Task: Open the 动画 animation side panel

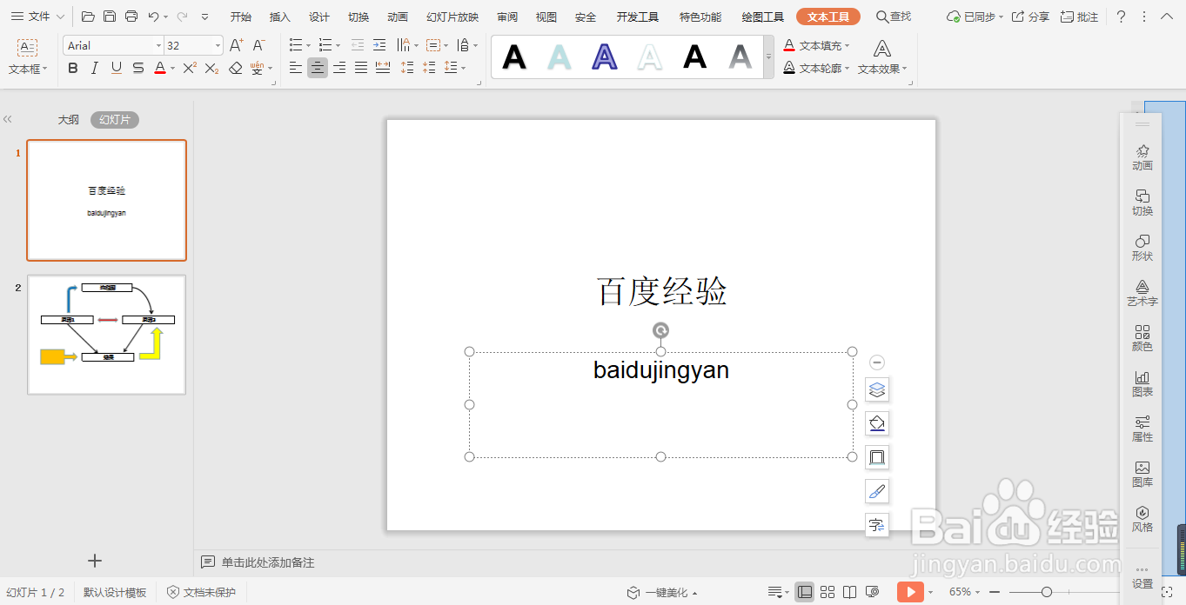Action: point(1142,157)
